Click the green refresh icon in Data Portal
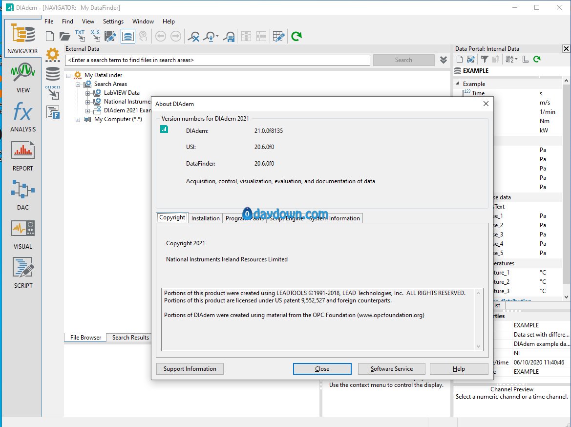Image resolution: width=571 pixels, height=427 pixels. click(537, 59)
